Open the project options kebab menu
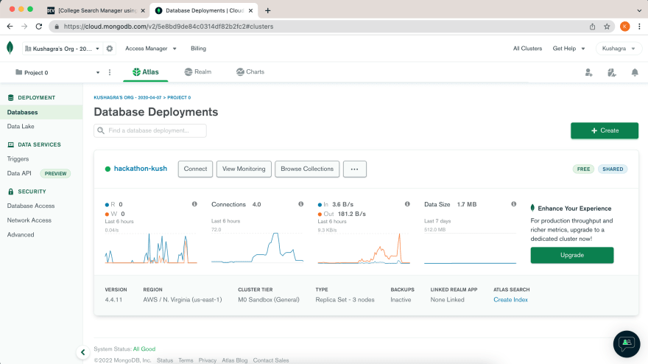The image size is (648, 364). (110, 72)
